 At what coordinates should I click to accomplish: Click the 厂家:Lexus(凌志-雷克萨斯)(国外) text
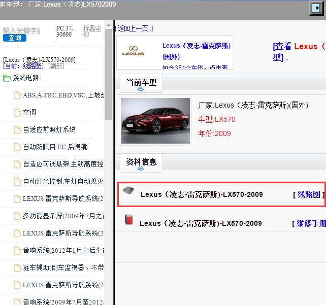point(253,106)
